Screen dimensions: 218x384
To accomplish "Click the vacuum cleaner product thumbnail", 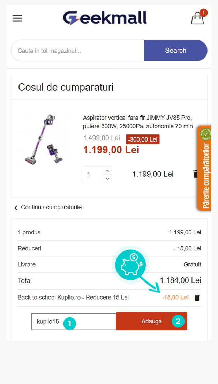I will [x=44, y=139].
